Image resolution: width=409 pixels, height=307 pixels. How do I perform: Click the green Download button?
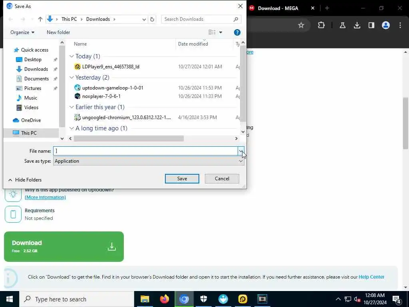(x=64, y=246)
